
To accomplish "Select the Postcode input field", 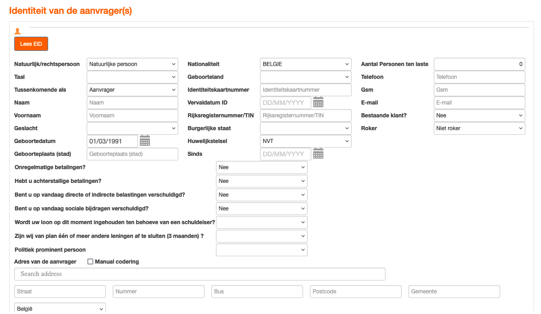I will [x=355, y=292].
